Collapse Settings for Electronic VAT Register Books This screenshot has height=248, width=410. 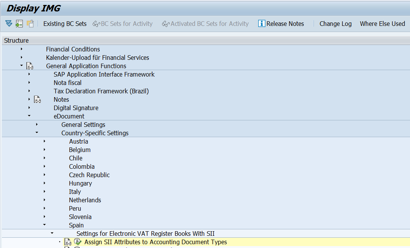(52, 233)
